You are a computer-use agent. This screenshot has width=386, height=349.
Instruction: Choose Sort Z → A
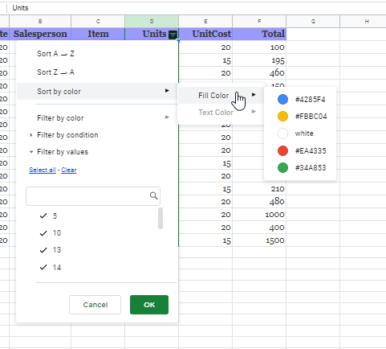(97, 72)
